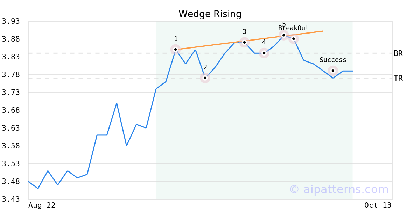Click the 3.43 y-axis label
Screen dimensions: 420x220
10,199
